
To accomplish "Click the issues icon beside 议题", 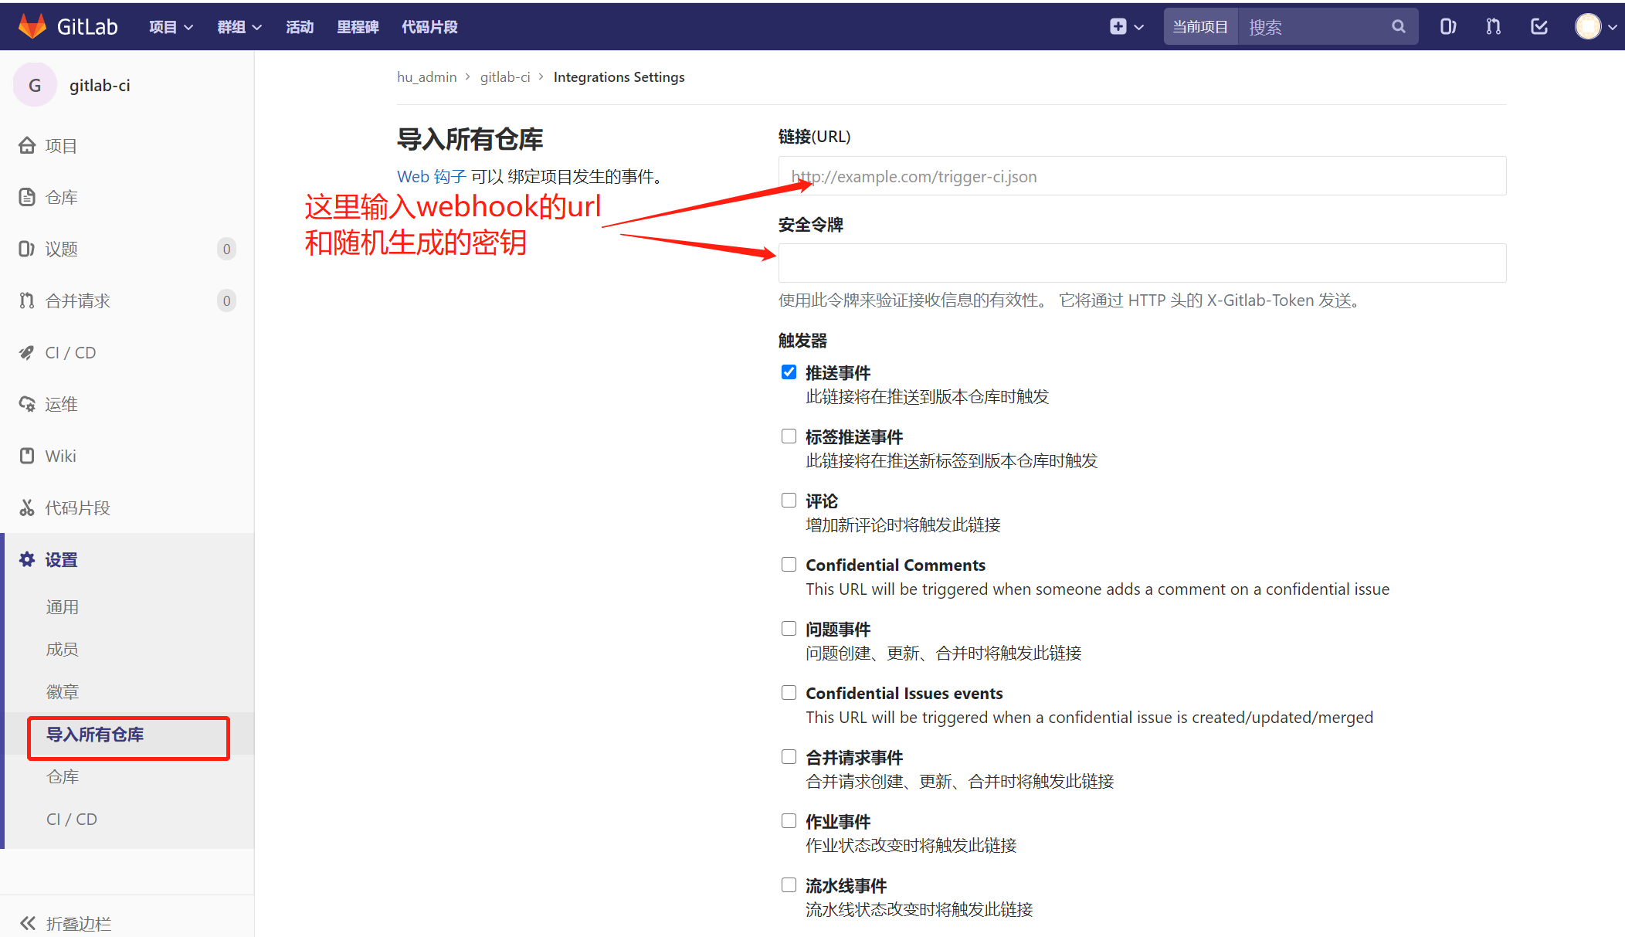I will (x=27, y=249).
